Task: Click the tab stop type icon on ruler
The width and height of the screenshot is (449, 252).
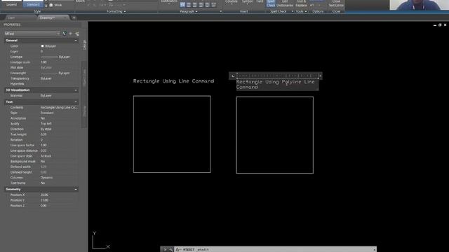Action: tap(233, 76)
